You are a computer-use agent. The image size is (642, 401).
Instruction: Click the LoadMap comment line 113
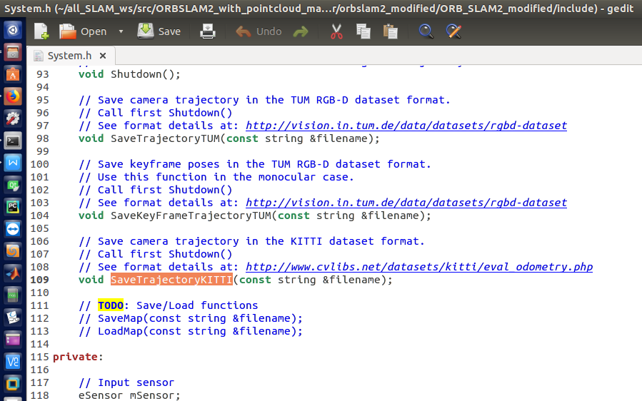(191, 331)
